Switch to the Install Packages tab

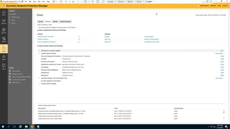(65, 21)
